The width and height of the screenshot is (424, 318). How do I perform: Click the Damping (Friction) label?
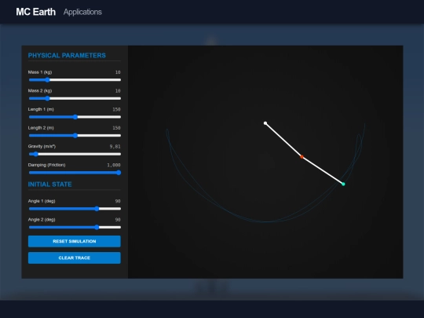pyautogui.click(x=47, y=165)
